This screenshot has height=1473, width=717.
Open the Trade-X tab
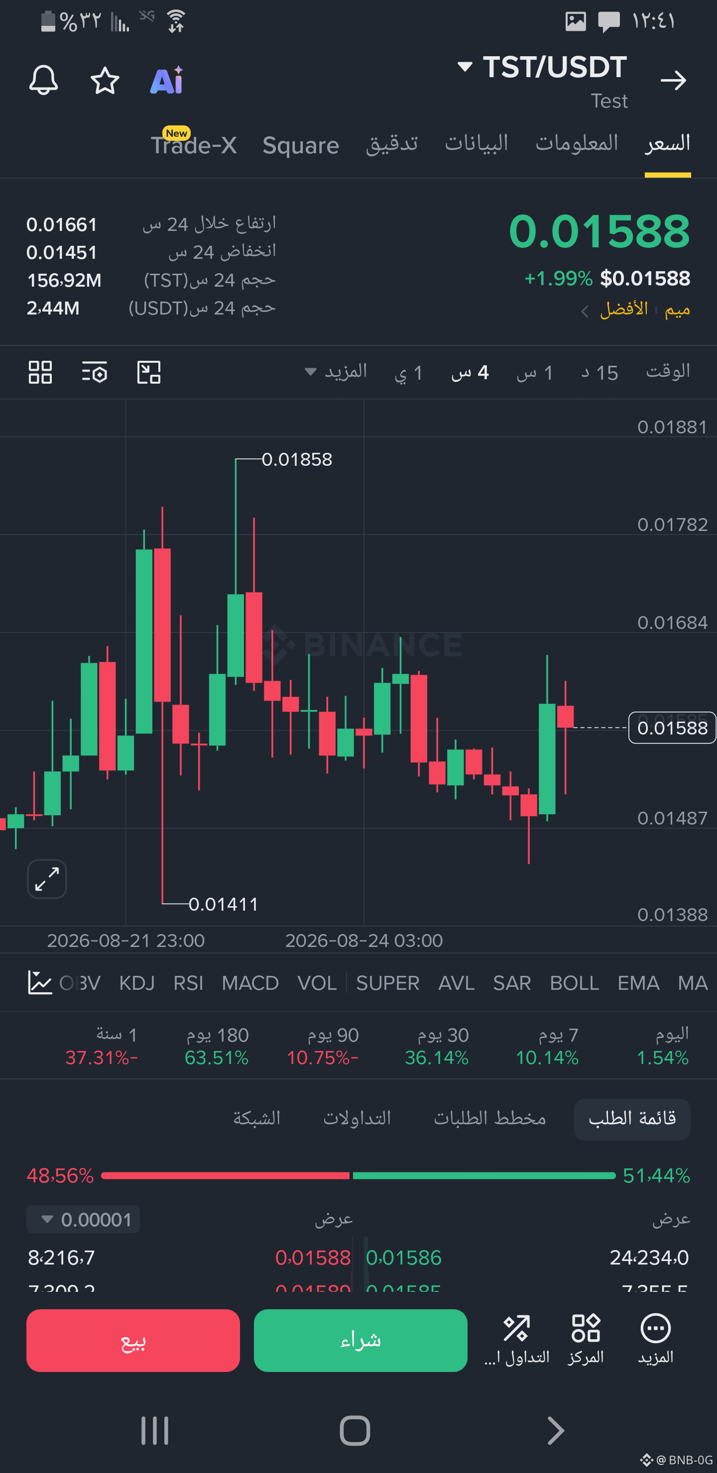coord(193,144)
